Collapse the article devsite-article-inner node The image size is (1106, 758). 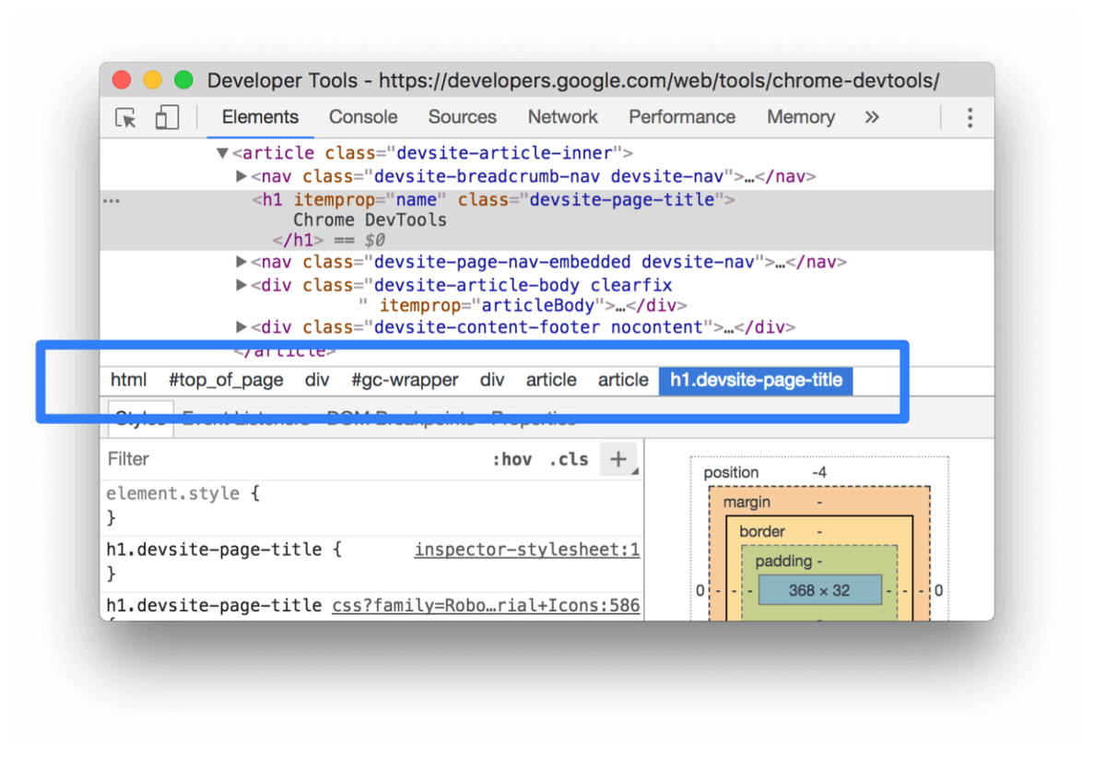tap(222, 153)
